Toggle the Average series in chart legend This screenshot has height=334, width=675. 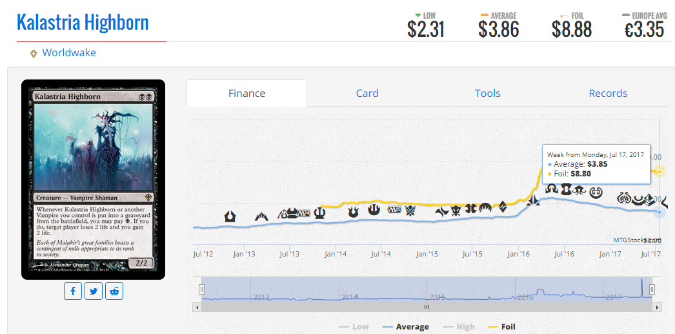coord(404,327)
